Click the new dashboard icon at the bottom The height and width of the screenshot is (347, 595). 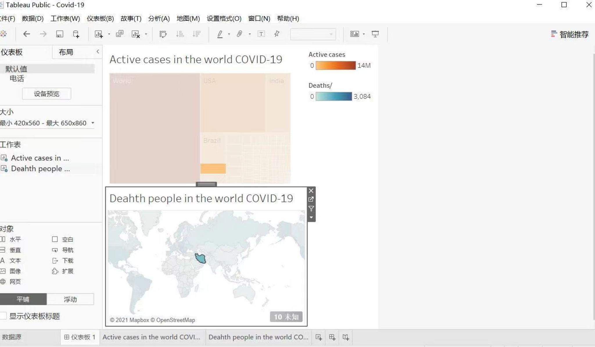point(332,337)
